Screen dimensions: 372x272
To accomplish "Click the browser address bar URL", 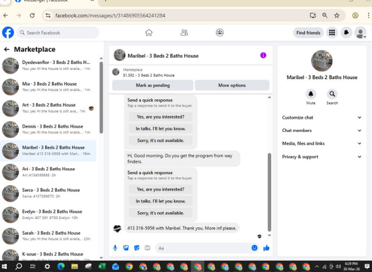I will [x=110, y=16].
